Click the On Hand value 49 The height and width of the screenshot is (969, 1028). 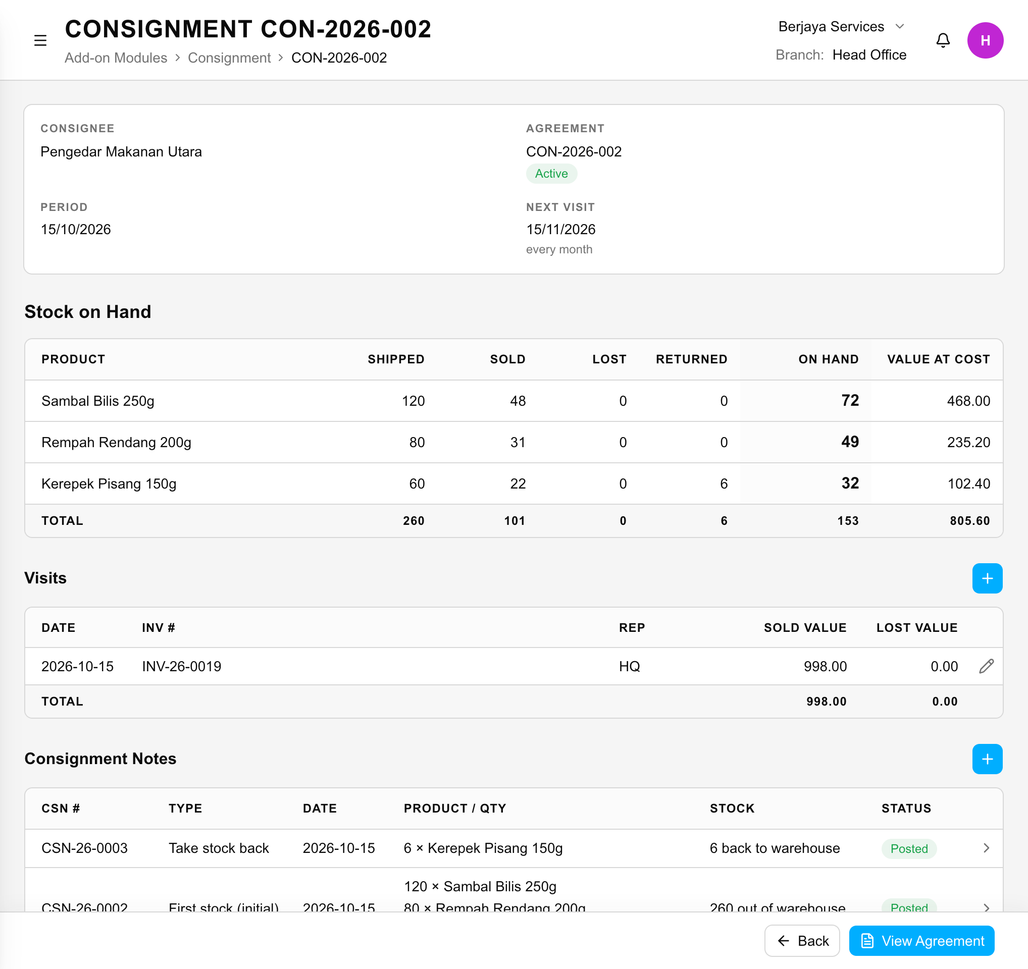(x=850, y=442)
